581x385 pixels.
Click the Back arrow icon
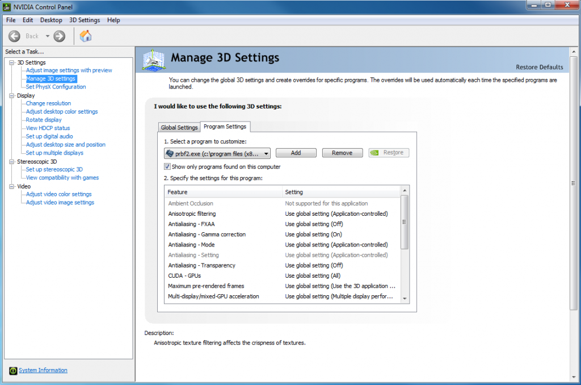tap(14, 36)
